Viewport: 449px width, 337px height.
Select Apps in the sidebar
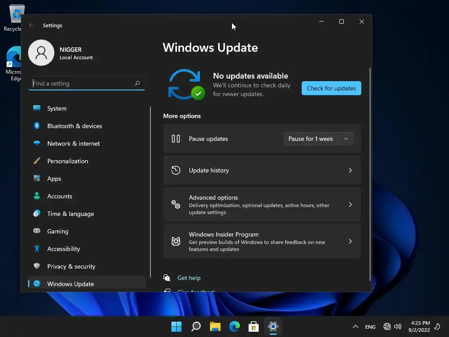[x=87, y=179]
